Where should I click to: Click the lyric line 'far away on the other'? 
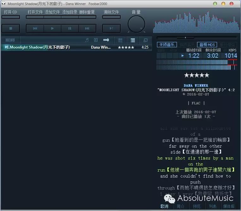195,146
